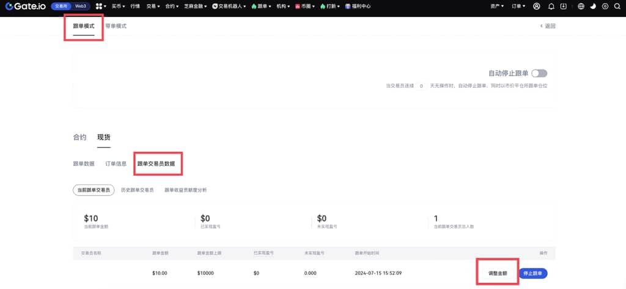Click the download app icon

pyautogui.click(x=563, y=6)
